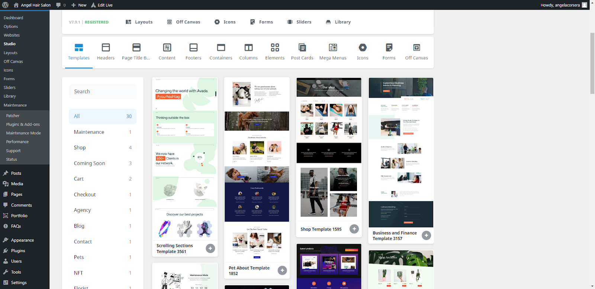
Task: Open Icons in the top Avada navigation
Action: [x=225, y=22]
